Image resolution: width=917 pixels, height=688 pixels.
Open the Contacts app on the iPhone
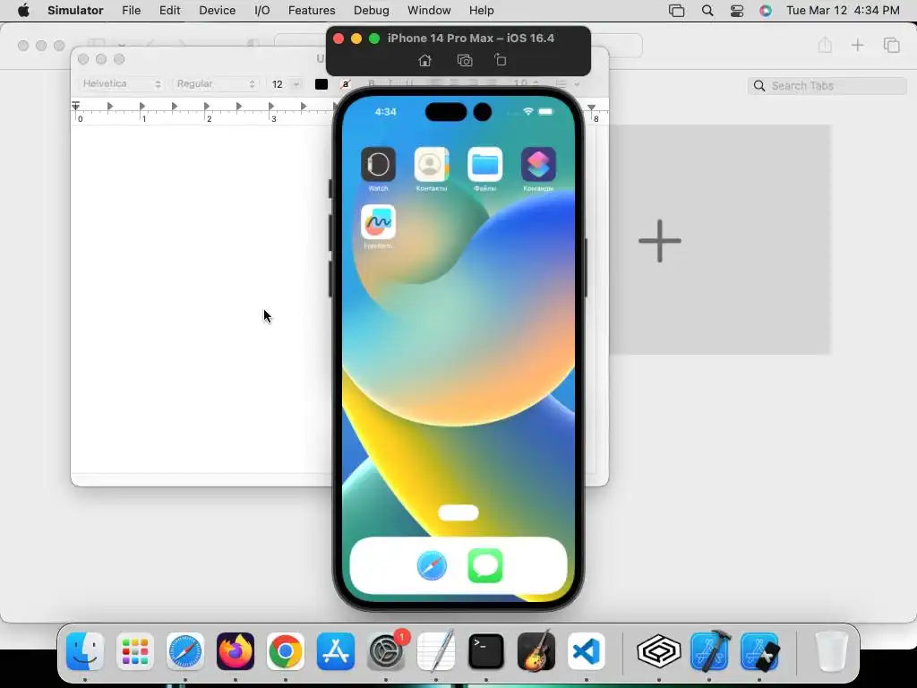[x=432, y=165]
